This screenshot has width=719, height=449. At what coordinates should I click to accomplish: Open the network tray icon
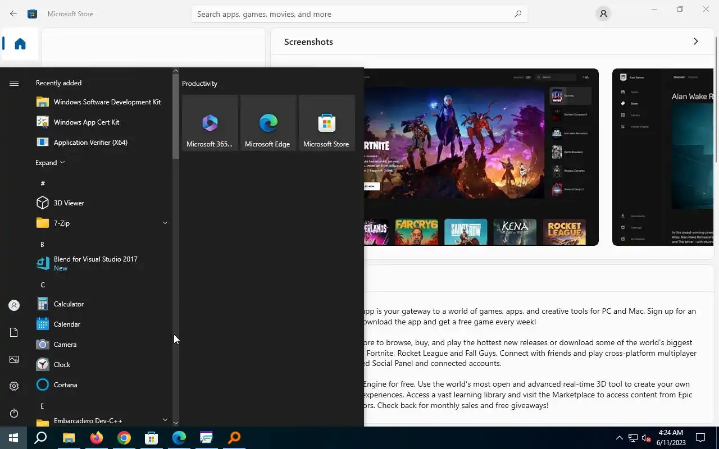[633, 438]
